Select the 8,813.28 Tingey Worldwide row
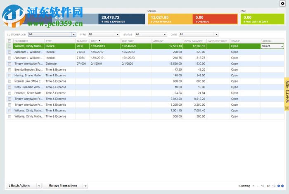Viewport: 289px width, 194px height. 146,99
